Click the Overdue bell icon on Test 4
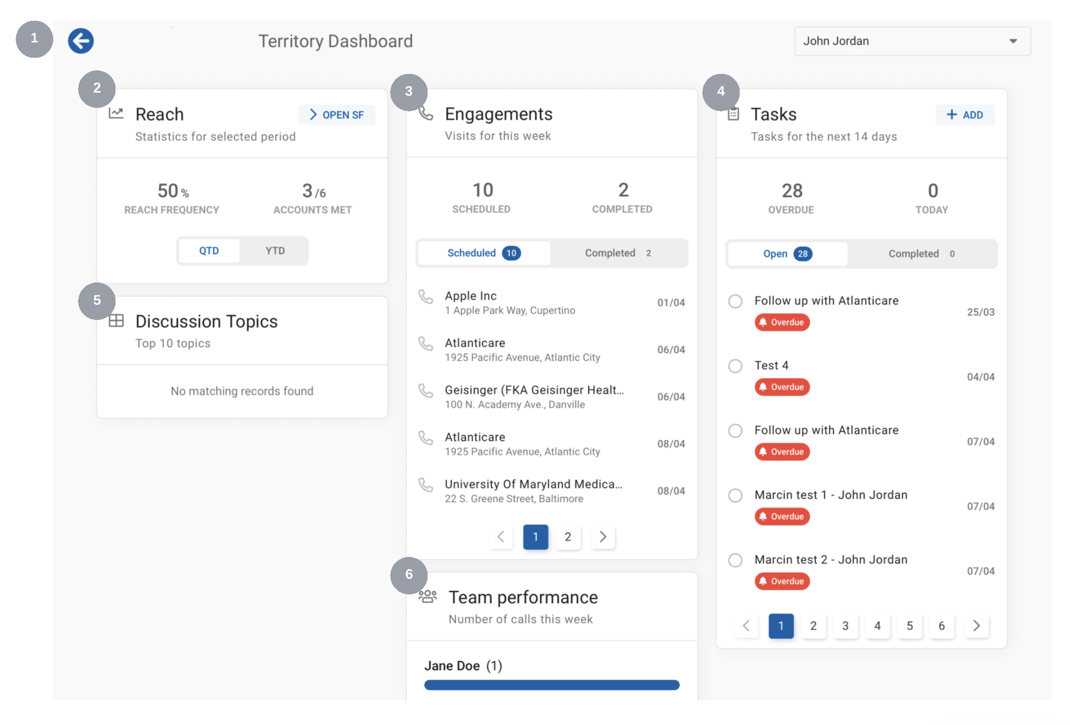1070x725 pixels. [763, 387]
